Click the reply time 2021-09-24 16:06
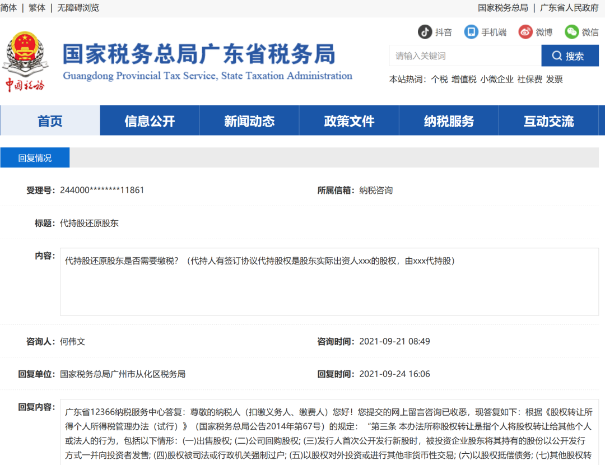This screenshot has width=605, height=465. (x=394, y=374)
